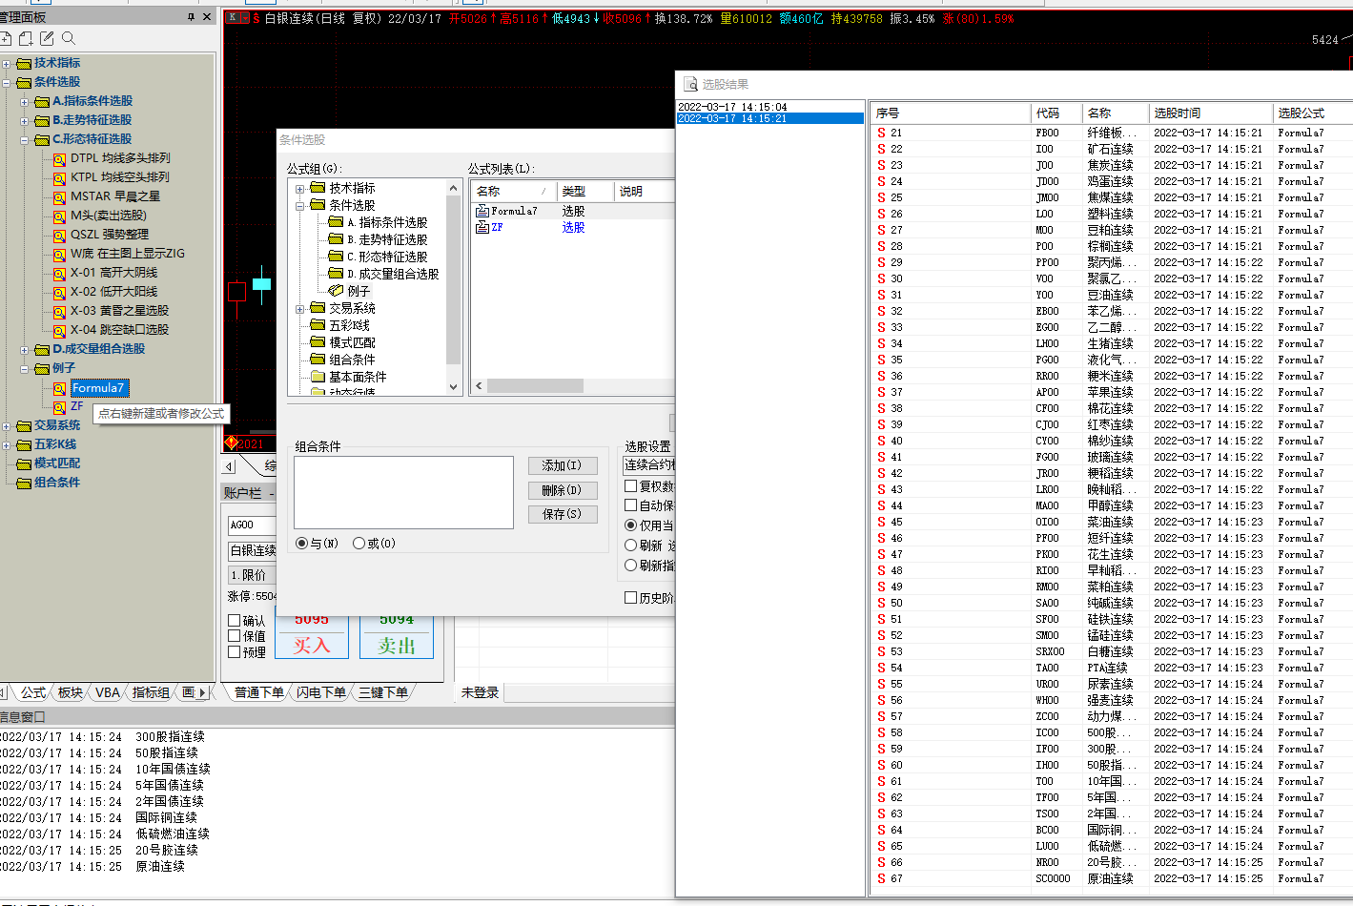Image resolution: width=1353 pixels, height=906 pixels.
Task: Click the 组合条件 folder icon in the left panel
Action: (x=24, y=484)
